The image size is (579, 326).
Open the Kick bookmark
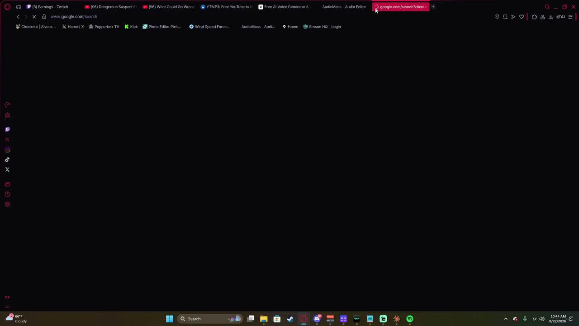click(131, 27)
